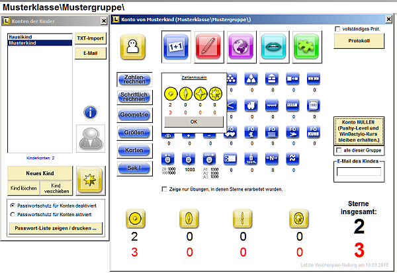Screen dimensions: 397x273
Task: Click the 'E-Mail des Kindes' input field
Action: click(x=358, y=173)
